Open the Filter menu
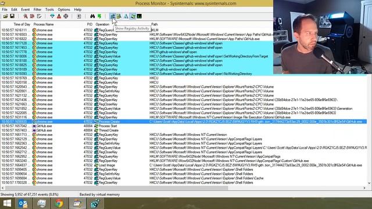Screen dimensions: 372x209 click(37, 9)
